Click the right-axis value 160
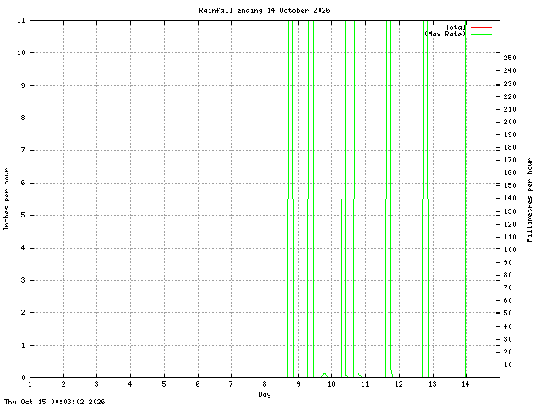 [510, 173]
